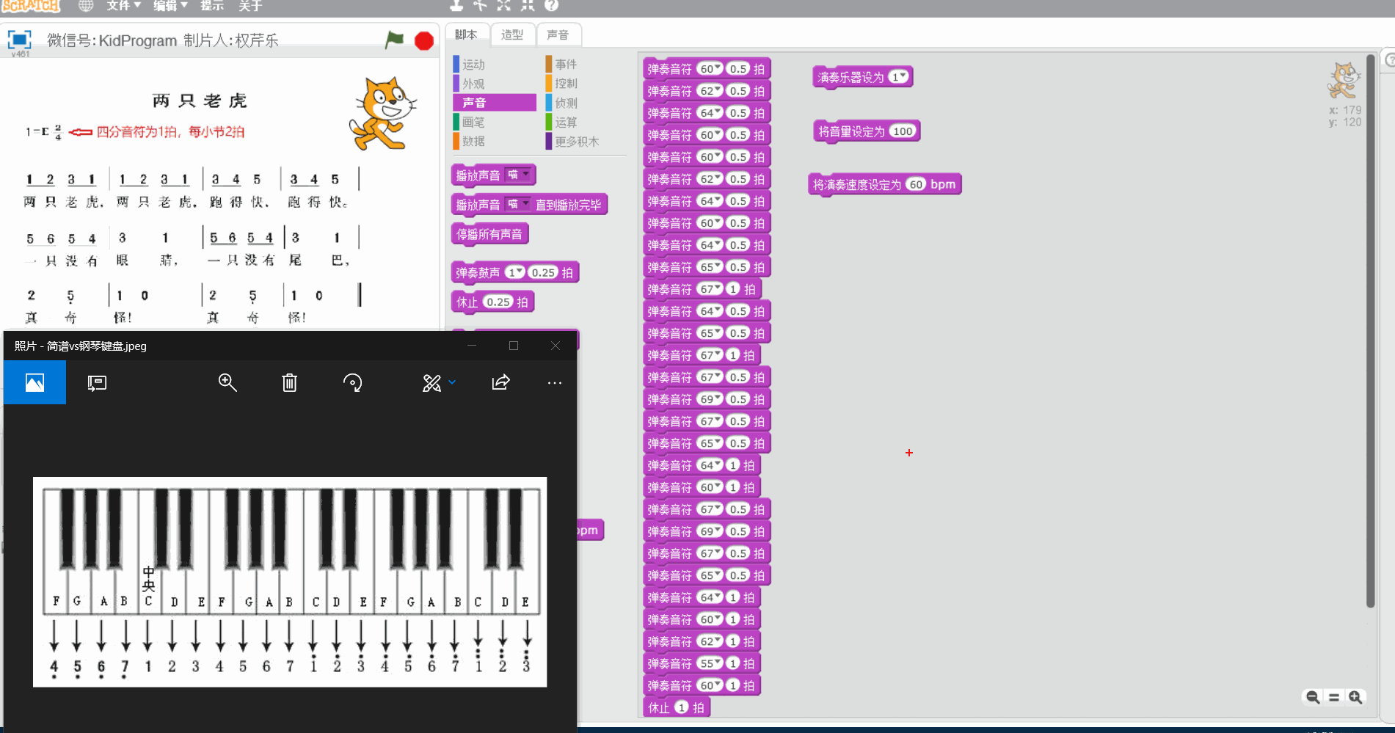
Task: Select the 数据 block category
Action: point(473,141)
